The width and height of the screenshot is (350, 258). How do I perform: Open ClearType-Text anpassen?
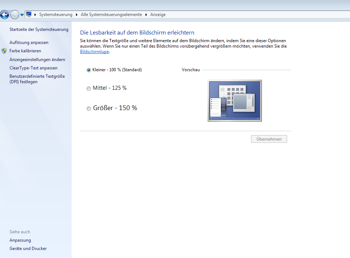[x=33, y=68]
